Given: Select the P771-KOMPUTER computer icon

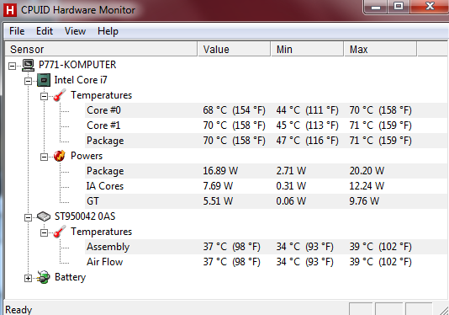Looking at the screenshot, I should tap(28, 65).
